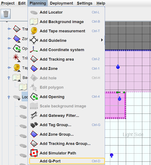Expand the Zones tree node handle
151x165 pixels.
[9, 38]
